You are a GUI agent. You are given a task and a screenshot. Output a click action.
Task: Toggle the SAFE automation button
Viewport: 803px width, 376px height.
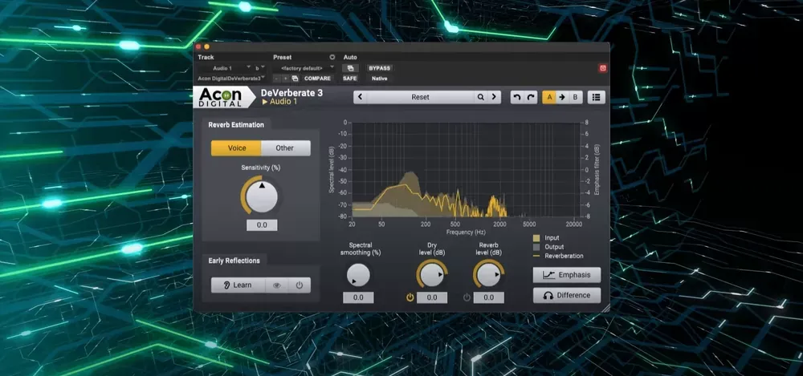click(x=350, y=79)
